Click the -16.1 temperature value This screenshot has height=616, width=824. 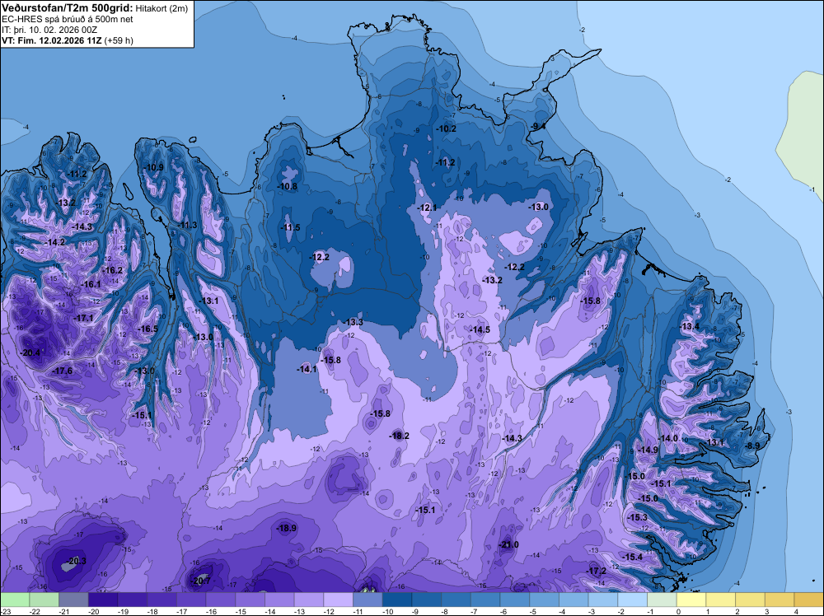(91, 285)
